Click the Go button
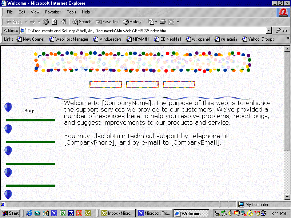Viewport: 291px width, 218px height. pos(281,31)
